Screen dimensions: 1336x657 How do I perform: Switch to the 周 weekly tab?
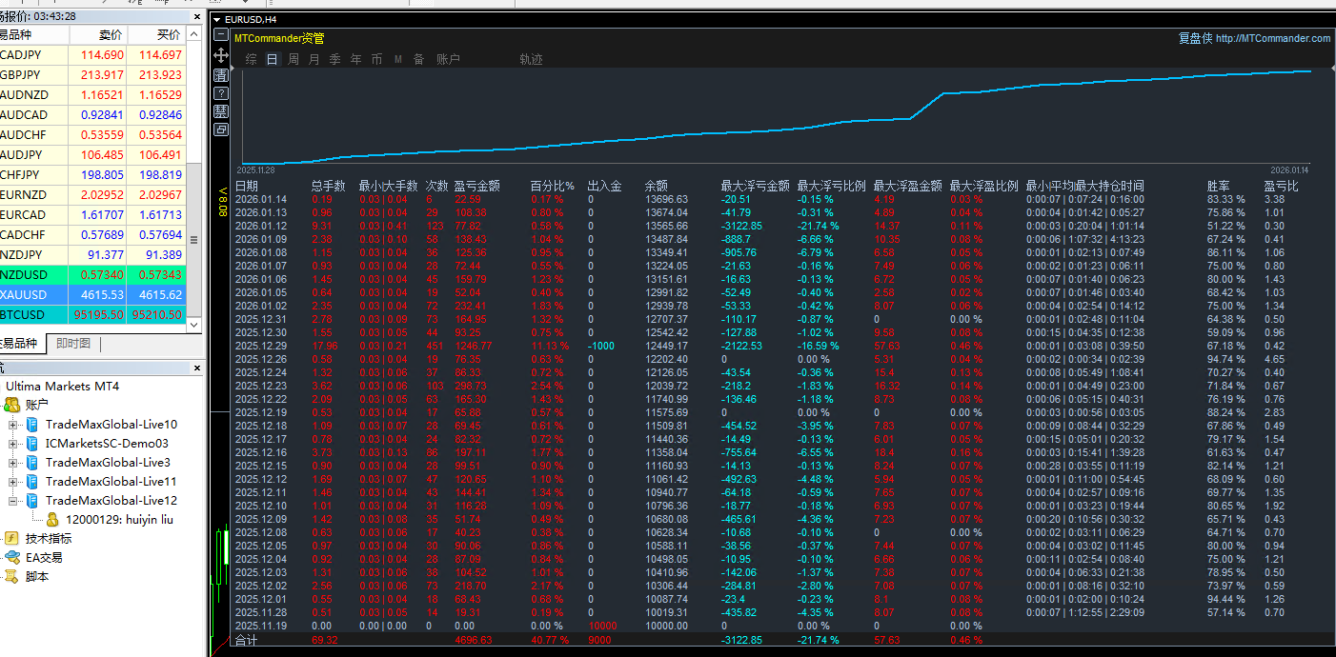294,59
